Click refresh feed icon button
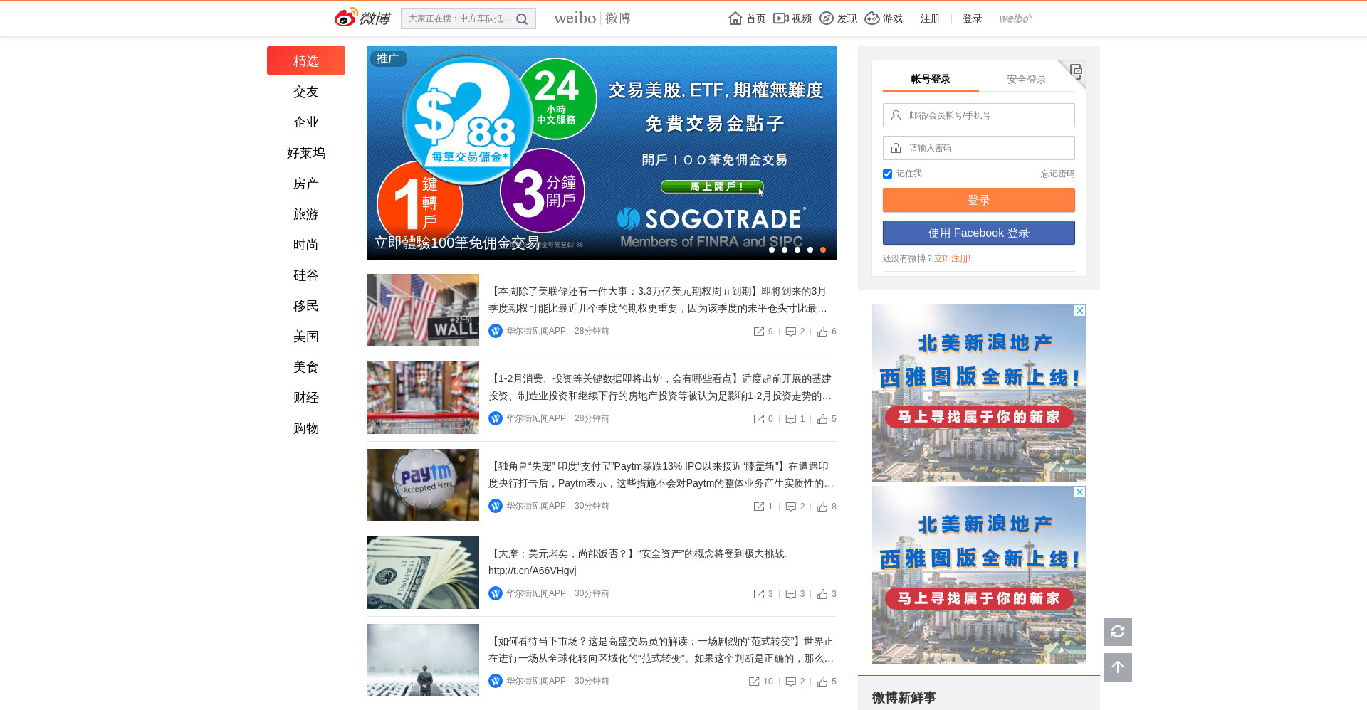The width and height of the screenshot is (1367, 710). click(x=1118, y=632)
